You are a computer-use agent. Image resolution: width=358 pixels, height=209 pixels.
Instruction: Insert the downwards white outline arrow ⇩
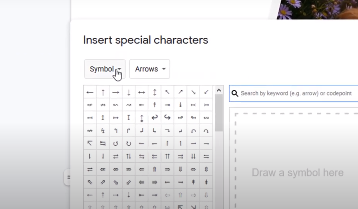click(x=206, y=195)
